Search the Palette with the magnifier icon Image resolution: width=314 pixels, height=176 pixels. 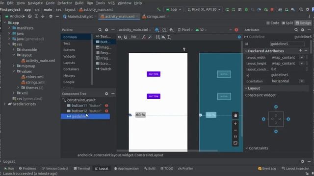(x=100, y=30)
